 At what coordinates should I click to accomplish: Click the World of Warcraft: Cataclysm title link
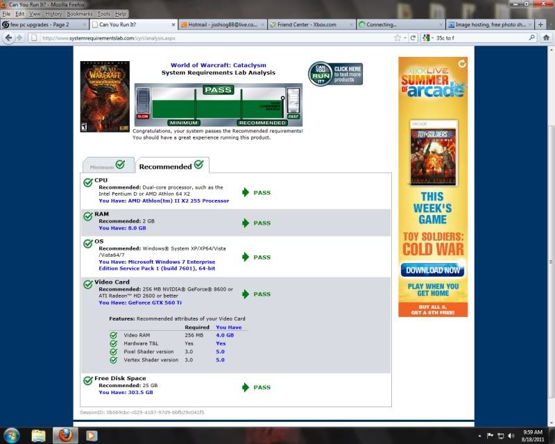219,65
